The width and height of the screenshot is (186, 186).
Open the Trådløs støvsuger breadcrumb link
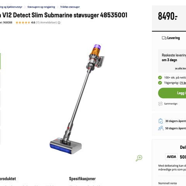pos(70,7)
